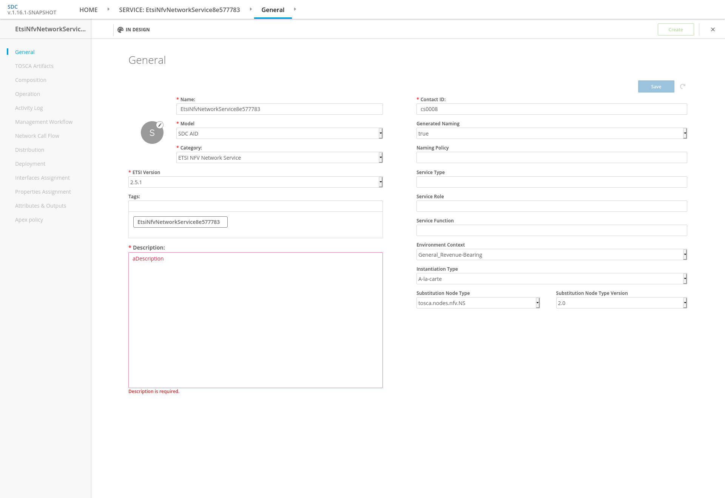
Task: Click into the Service Type field
Action: coord(551,182)
